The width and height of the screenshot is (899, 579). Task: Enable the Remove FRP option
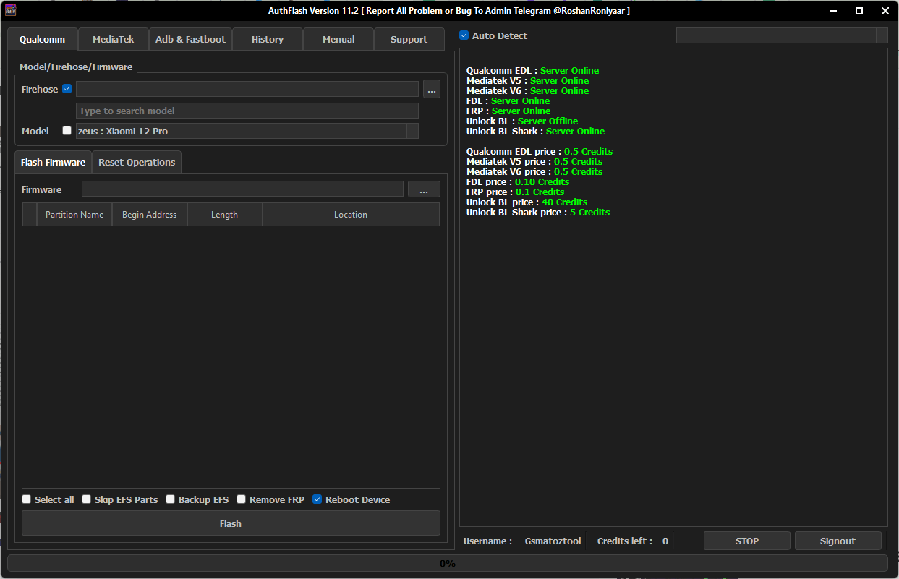(242, 499)
